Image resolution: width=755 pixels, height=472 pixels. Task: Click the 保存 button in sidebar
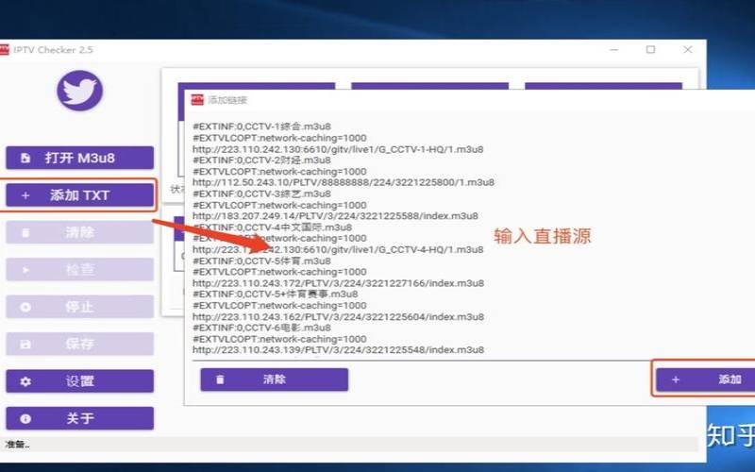[x=80, y=344]
